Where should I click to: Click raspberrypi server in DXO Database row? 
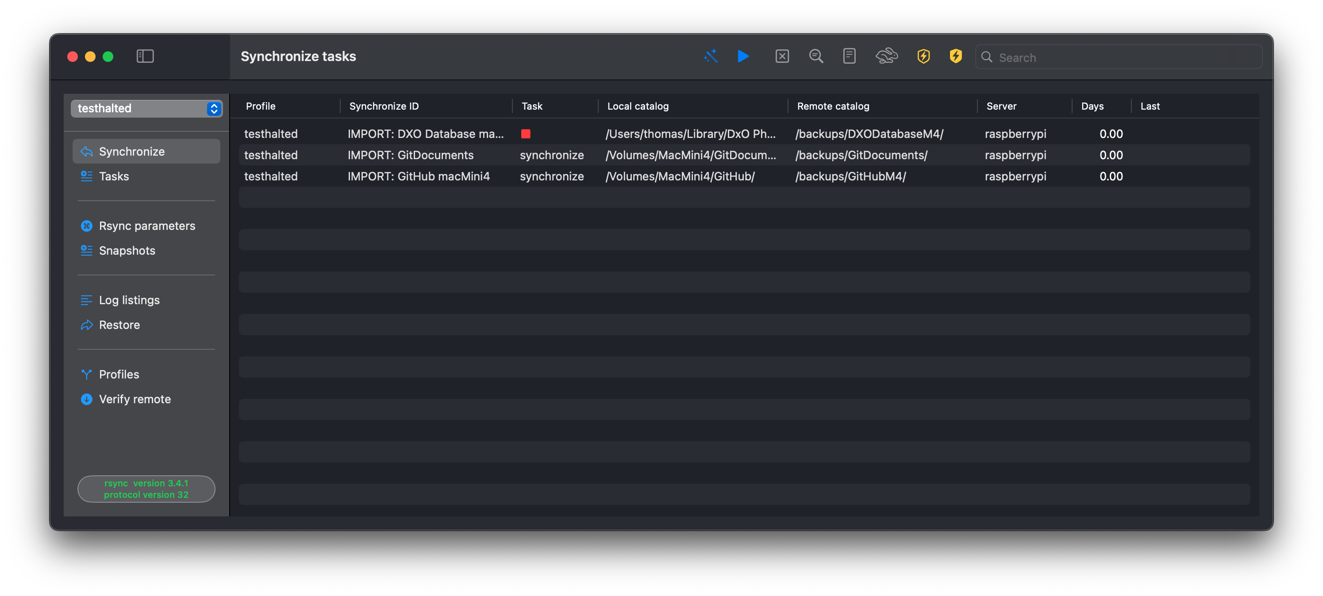coord(1015,134)
